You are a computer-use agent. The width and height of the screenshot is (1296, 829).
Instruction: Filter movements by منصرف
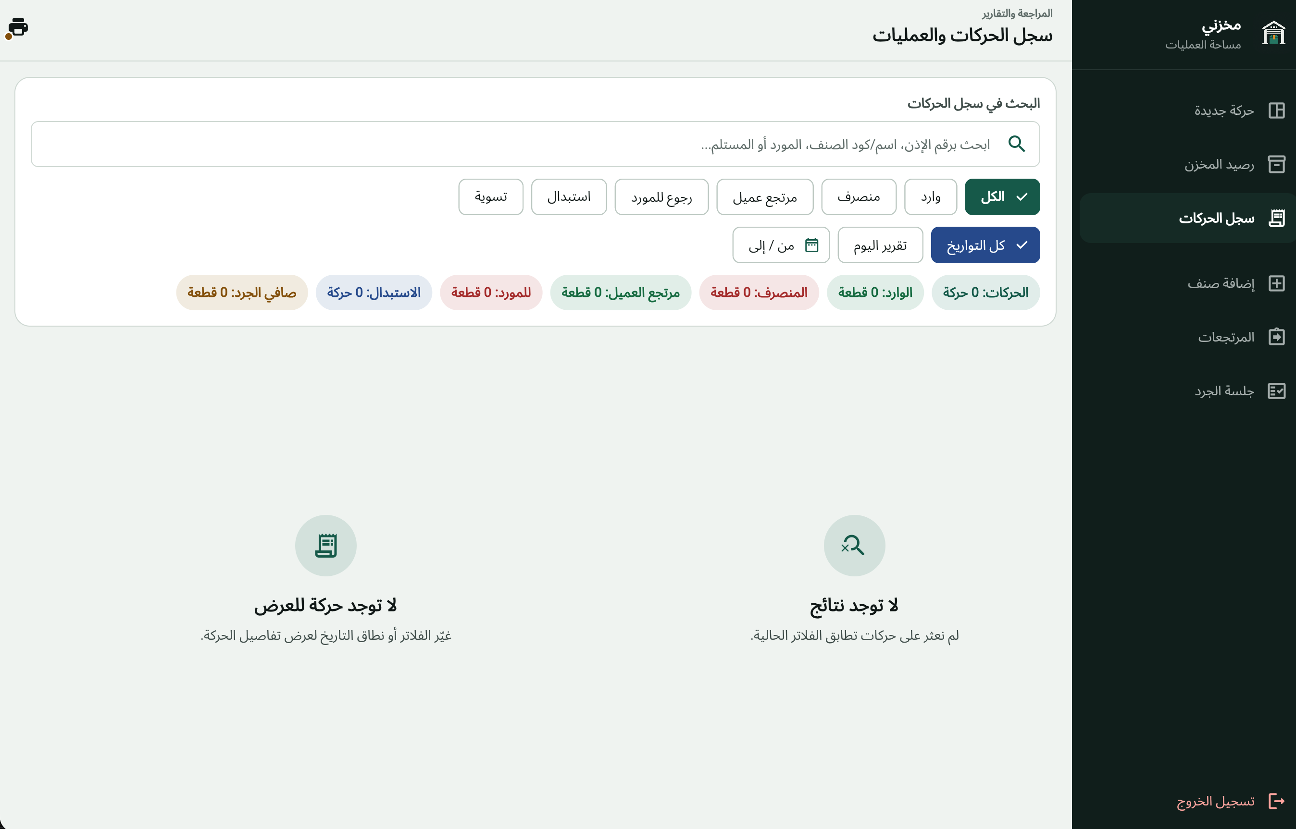click(x=859, y=197)
